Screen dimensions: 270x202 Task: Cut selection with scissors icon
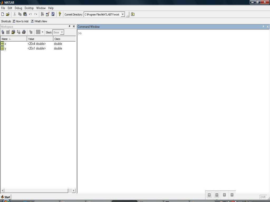pos(15,14)
